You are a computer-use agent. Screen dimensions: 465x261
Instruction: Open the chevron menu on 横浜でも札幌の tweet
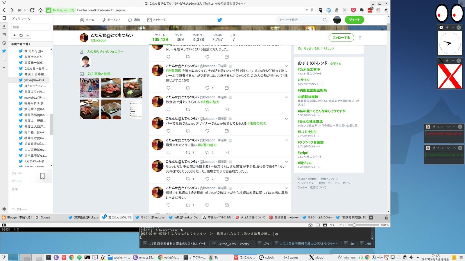[x=286, y=188]
